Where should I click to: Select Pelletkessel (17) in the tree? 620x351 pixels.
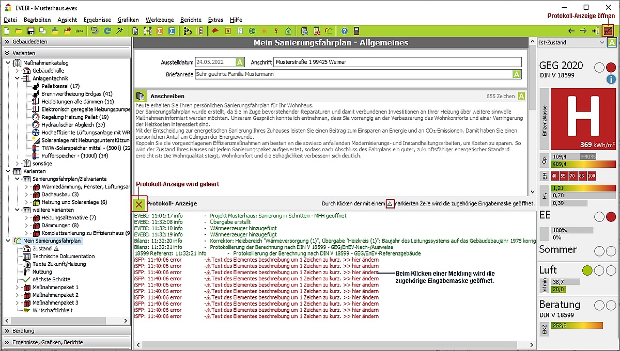[x=60, y=86]
